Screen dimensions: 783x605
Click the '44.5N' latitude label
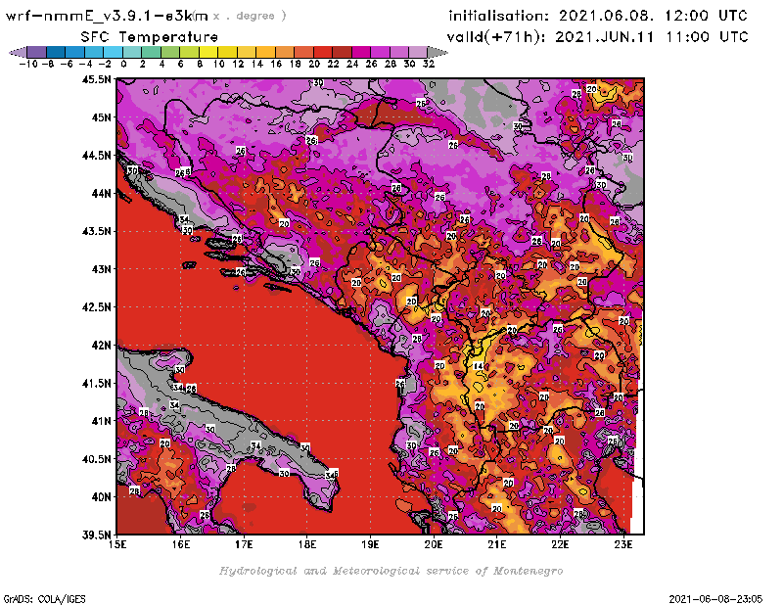tap(96, 155)
